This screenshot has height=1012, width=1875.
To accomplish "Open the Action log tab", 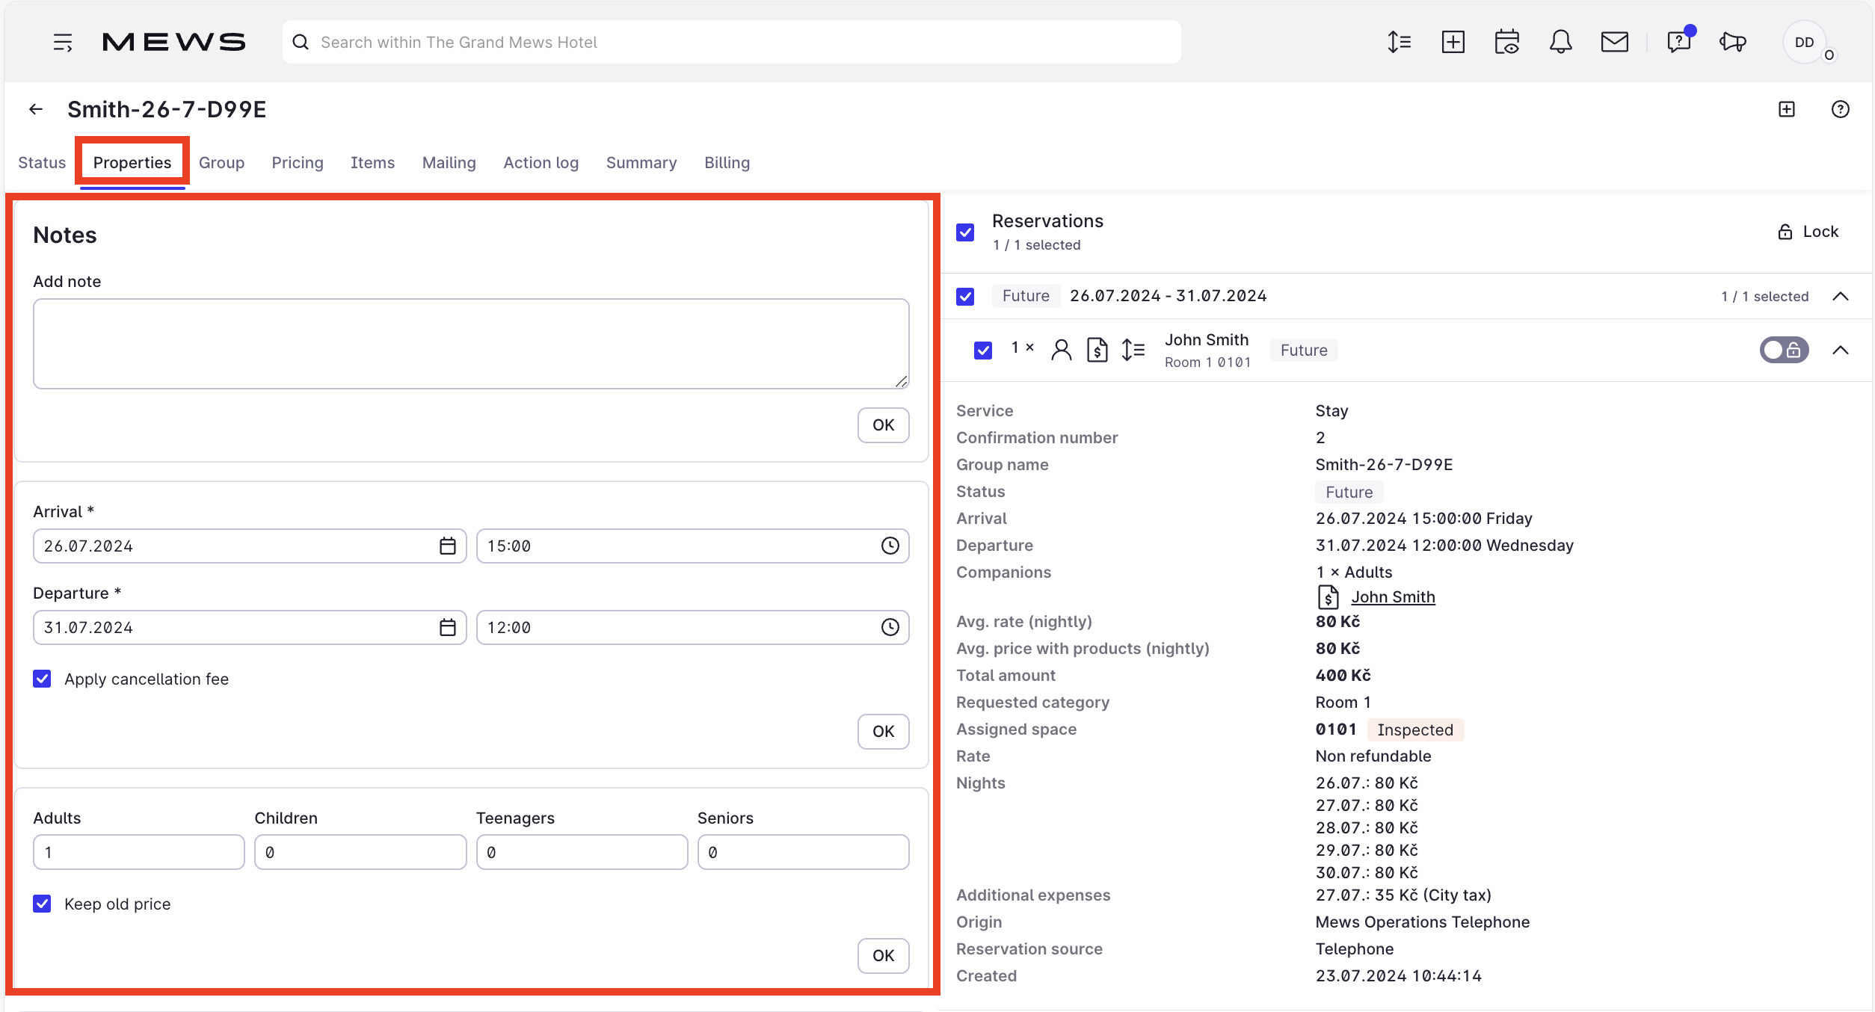I will tap(541, 162).
